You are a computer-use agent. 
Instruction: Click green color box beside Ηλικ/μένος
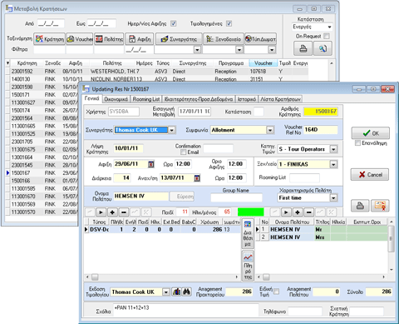pos(251,212)
